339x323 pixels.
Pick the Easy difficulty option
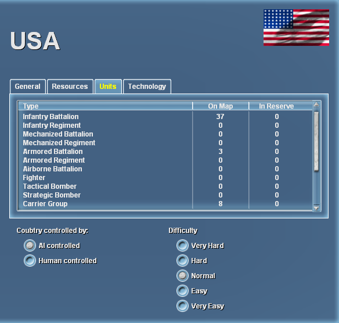click(182, 291)
